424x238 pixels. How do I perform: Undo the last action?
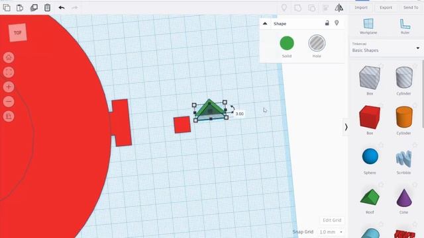pyautogui.click(x=62, y=7)
